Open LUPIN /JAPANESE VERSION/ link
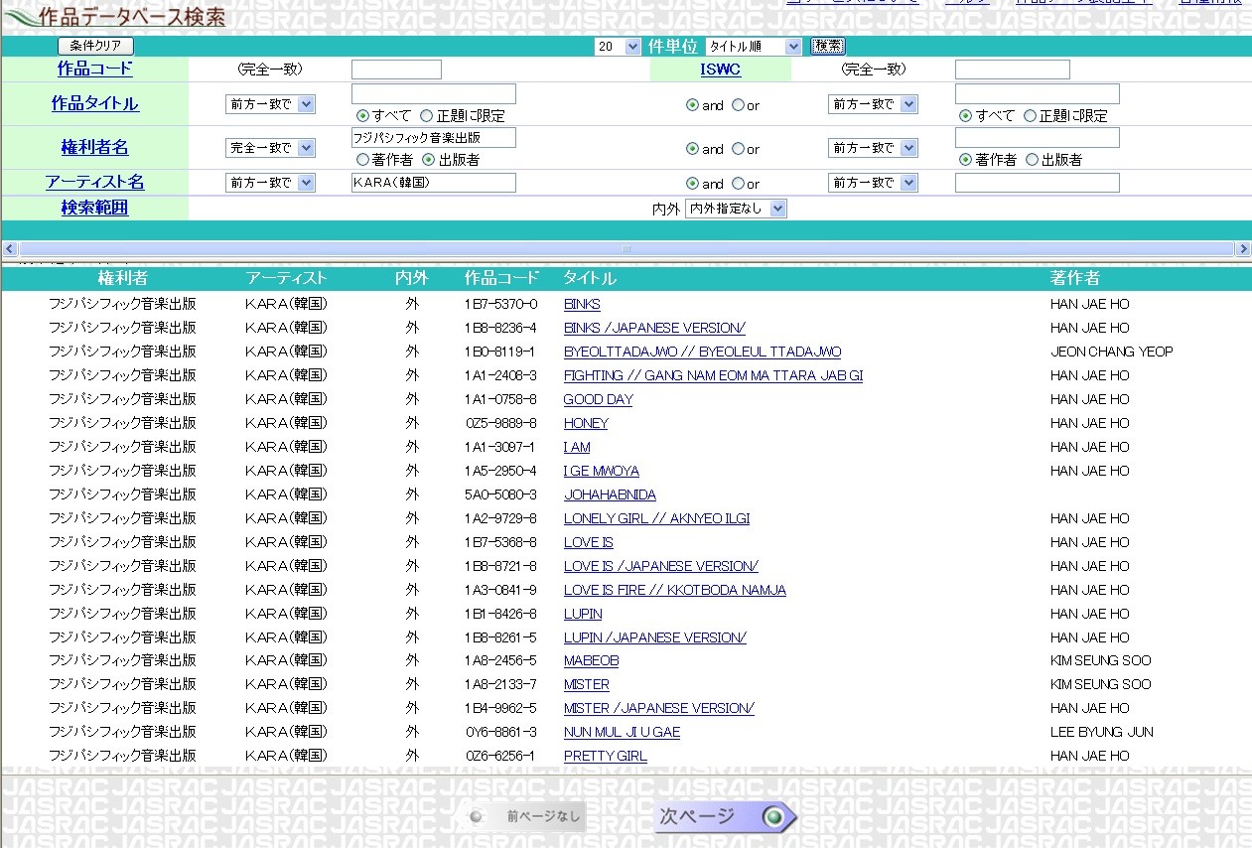Screen dimensions: 1252x848 (655, 637)
